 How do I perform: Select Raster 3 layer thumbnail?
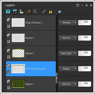coord(18,38)
